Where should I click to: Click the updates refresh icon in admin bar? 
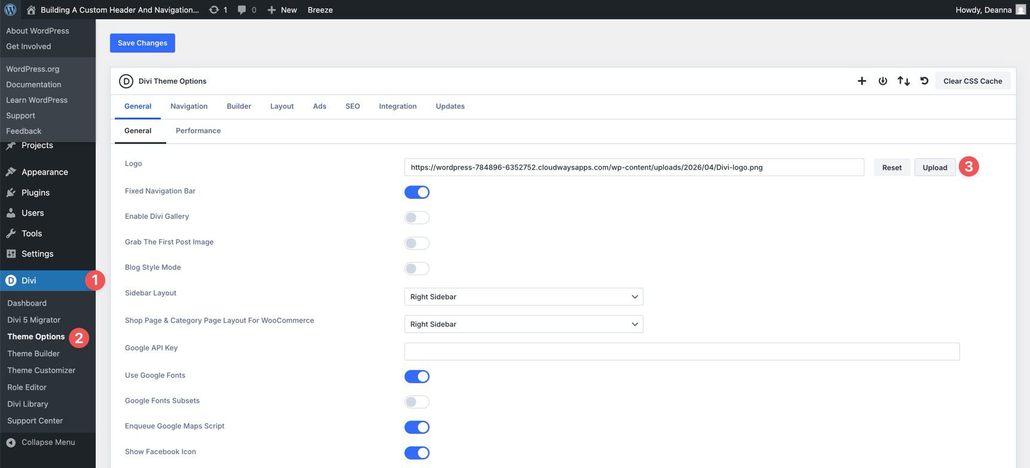click(214, 10)
